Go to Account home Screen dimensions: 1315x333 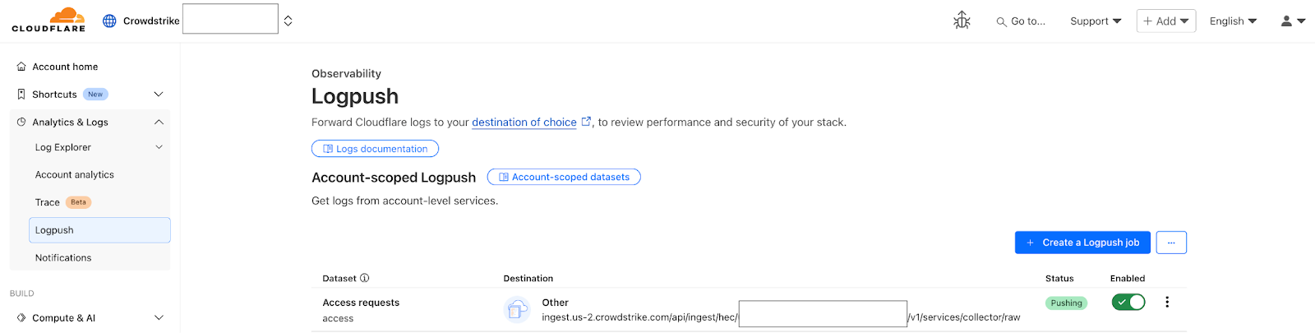[65, 67]
